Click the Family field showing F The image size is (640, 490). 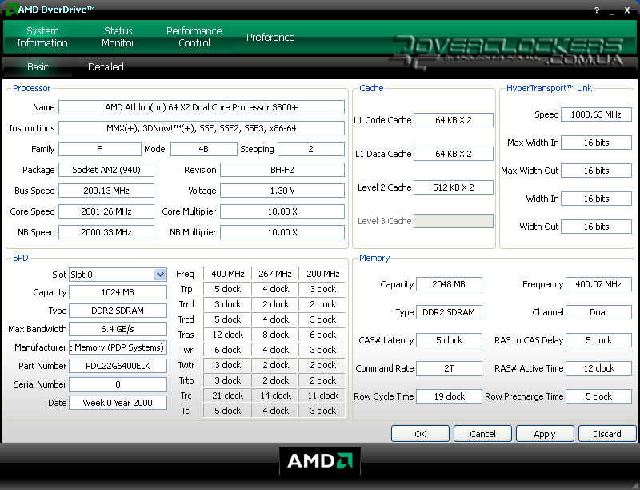pyautogui.click(x=99, y=149)
